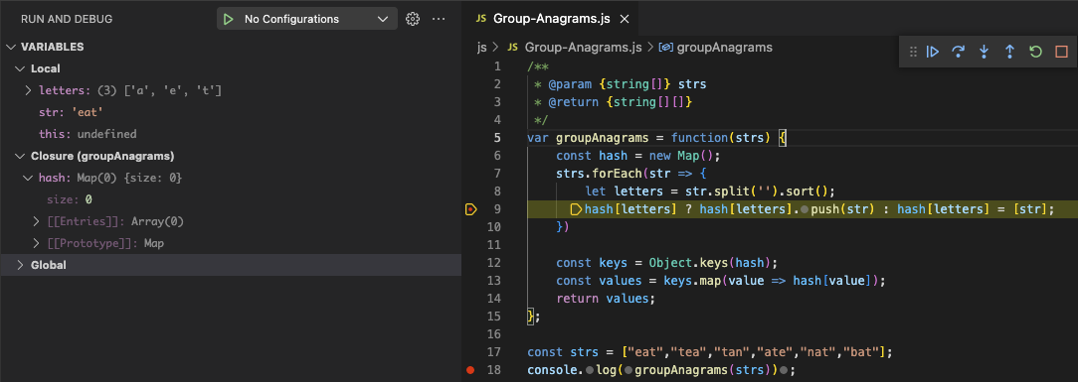1078x382 pixels.
Task: Select the this: undefined variable row
Action: pos(231,134)
